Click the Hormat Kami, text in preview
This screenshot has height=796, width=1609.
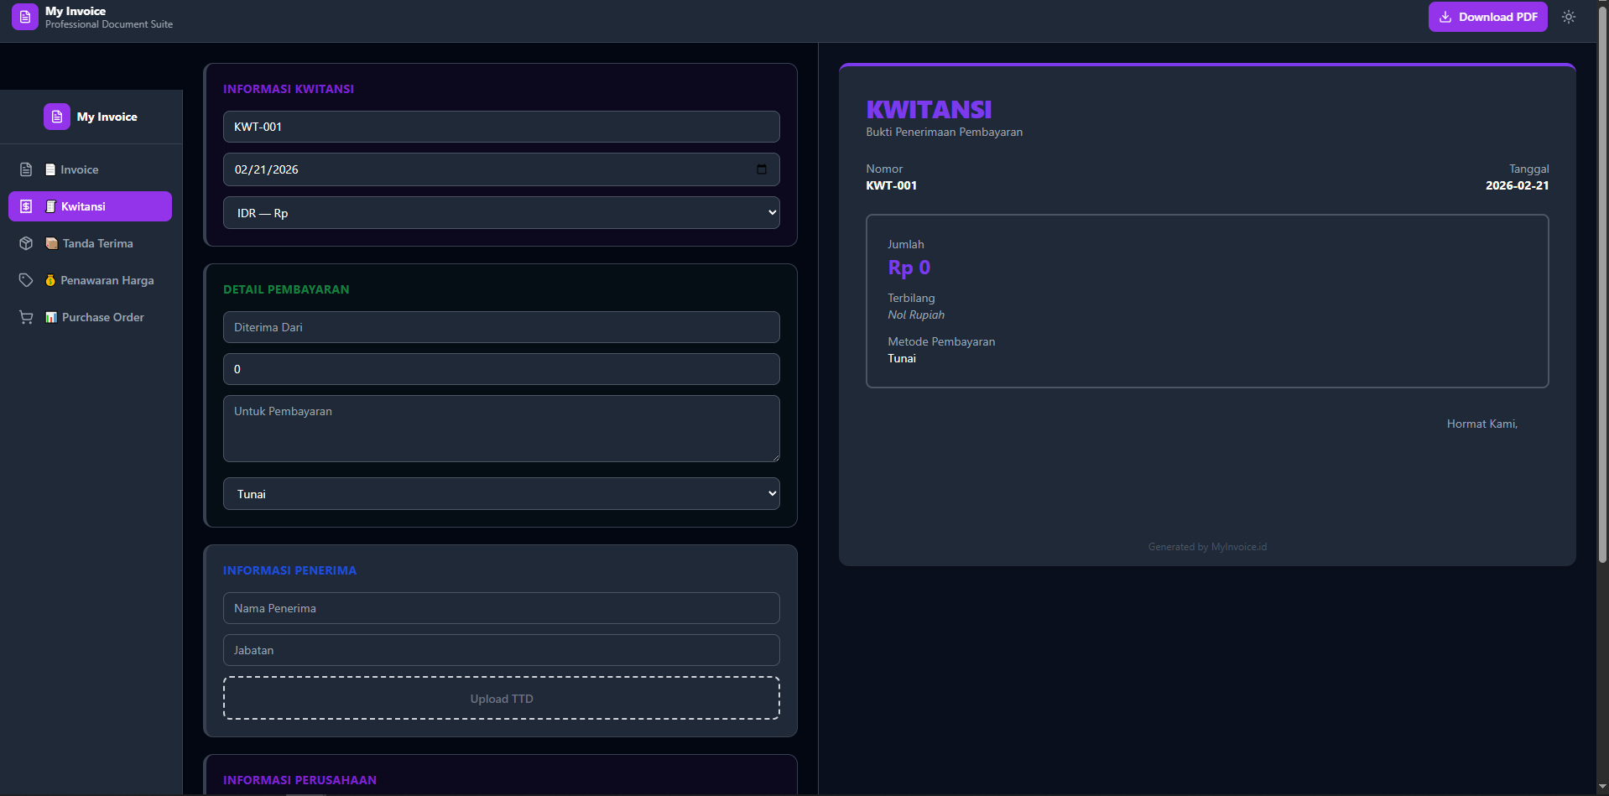[x=1482, y=424]
